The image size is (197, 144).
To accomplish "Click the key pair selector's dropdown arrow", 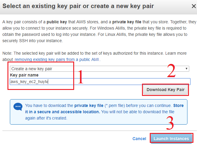I will click(187, 69).
